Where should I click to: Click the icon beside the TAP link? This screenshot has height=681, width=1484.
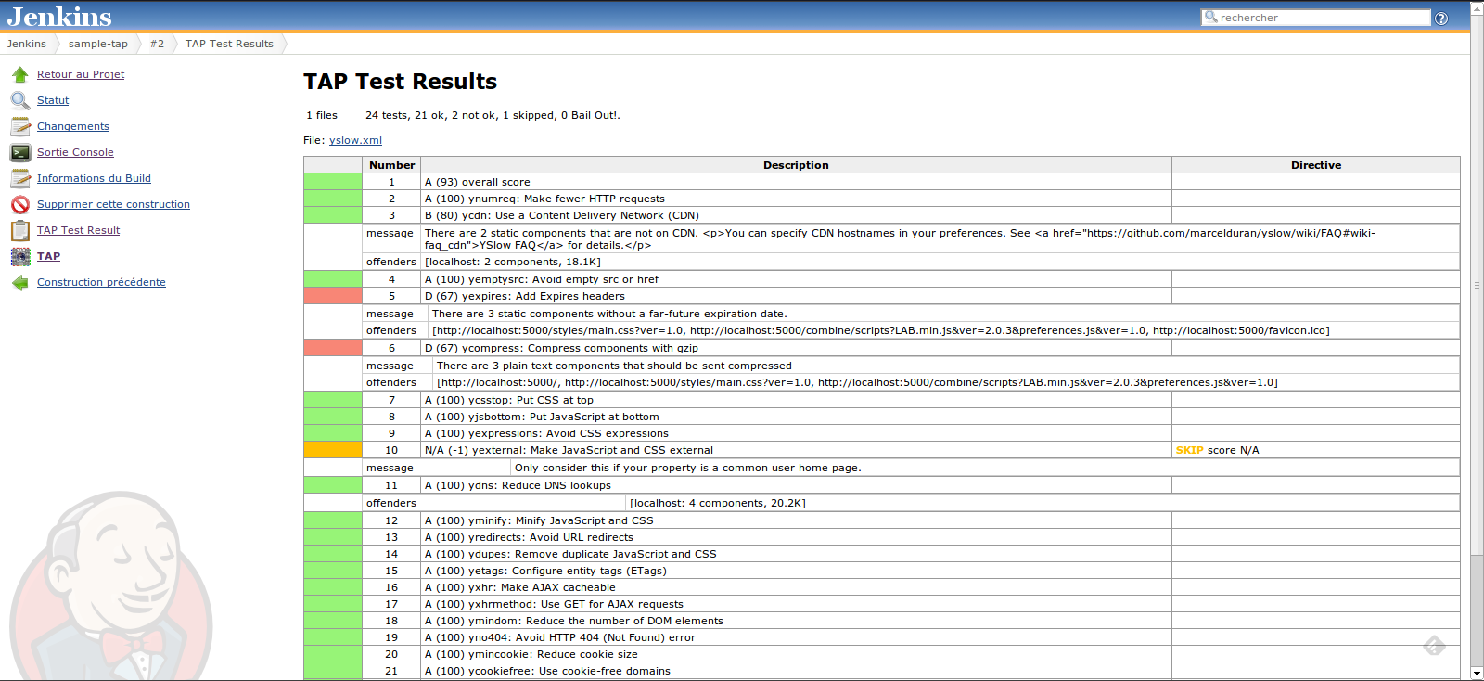pyautogui.click(x=20, y=256)
